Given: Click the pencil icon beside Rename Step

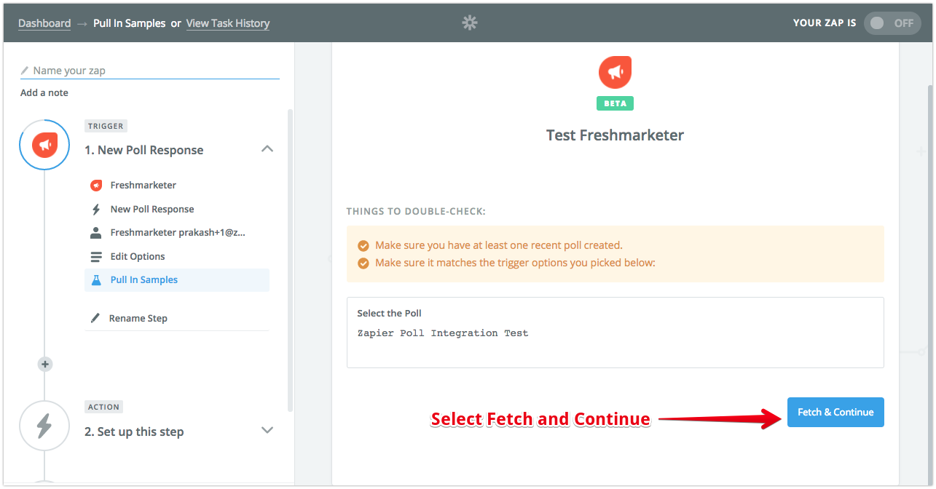Looking at the screenshot, I should click(x=95, y=318).
